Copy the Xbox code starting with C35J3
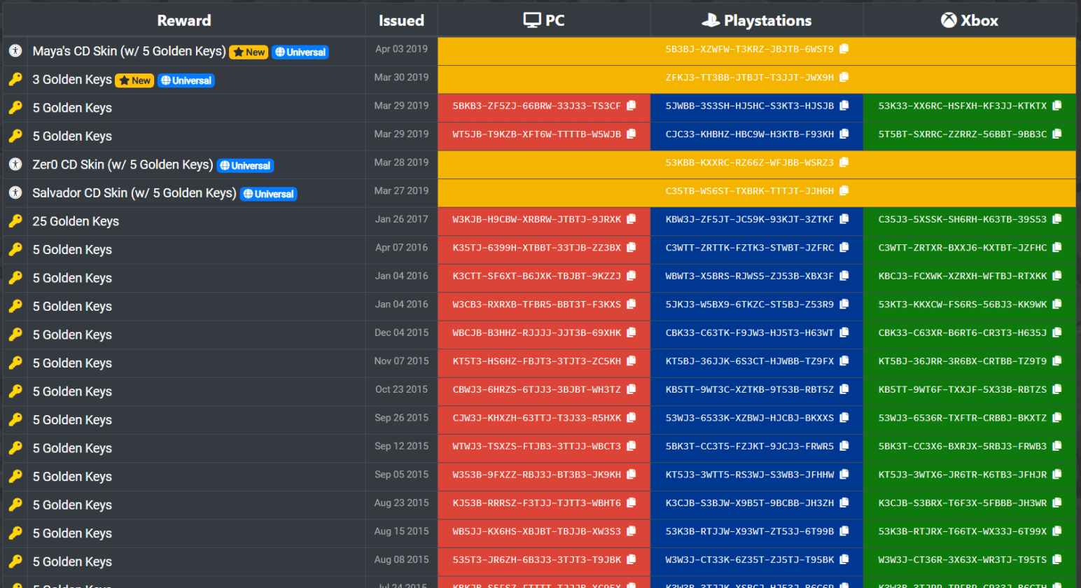This screenshot has height=588, width=1081. point(1057,219)
